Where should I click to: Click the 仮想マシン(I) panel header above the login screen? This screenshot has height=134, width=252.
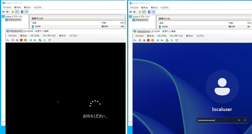pyautogui.click(x=205, y=19)
